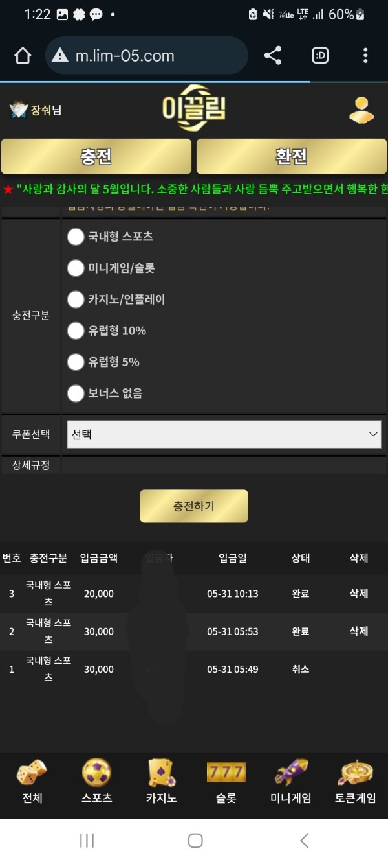The image size is (388, 864).
Task: Open 카지노 cards icon in bottom bar
Action: click(x=160, y=781)
